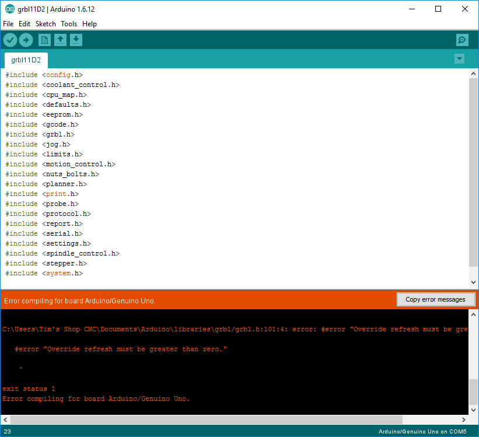Click the '#include <coolant_control.h>' line
The height and width of the screenshot is (437, 479).
[x=62, y=85]
